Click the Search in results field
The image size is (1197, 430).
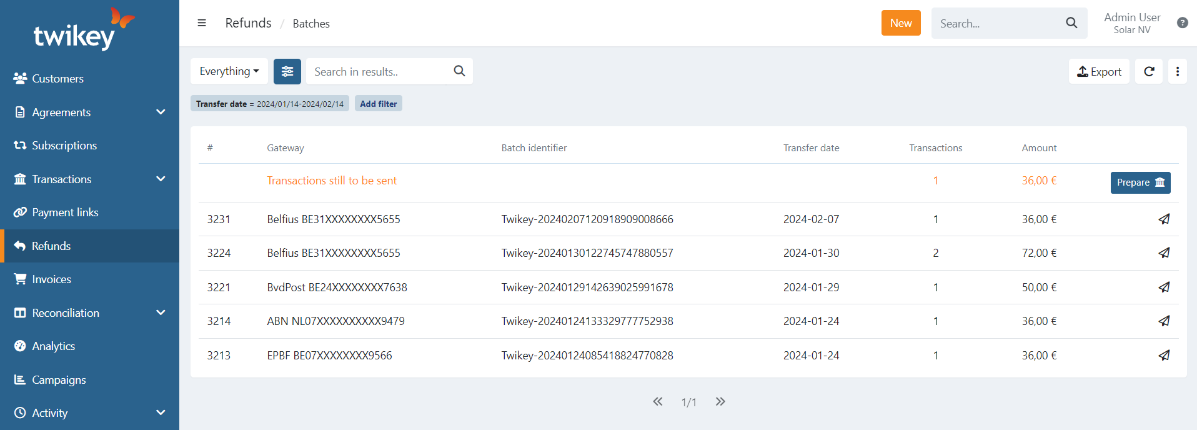380,71
